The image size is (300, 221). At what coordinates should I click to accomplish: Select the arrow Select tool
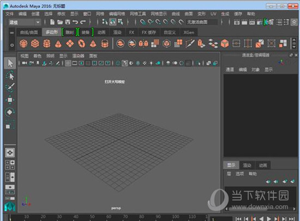(10, 63)
